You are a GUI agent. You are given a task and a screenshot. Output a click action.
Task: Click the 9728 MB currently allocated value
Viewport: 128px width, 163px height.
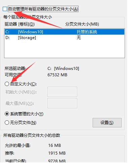pos(57,161)
